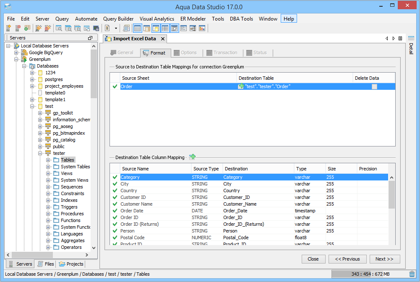Toggle the green check for Country column
The height and width of the screenshot is (282, 420).
(x=115, y=191)
